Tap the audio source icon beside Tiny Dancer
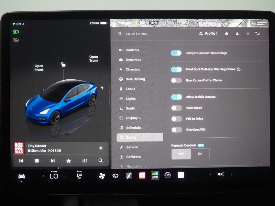The width and height of the screenshot is (275, 206). 100,148
